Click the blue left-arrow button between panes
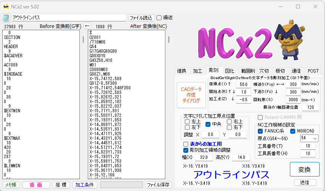This screenshot has height=191, width=325. [87, 26]
